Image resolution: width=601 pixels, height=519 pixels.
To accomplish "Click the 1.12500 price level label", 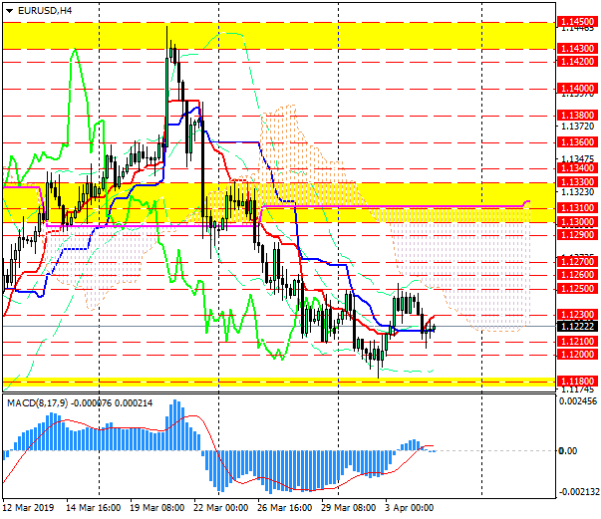I will [577, 288].
